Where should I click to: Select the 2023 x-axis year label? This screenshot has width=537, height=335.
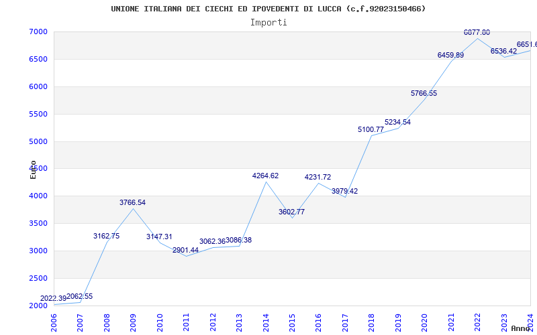click(504, 323)
